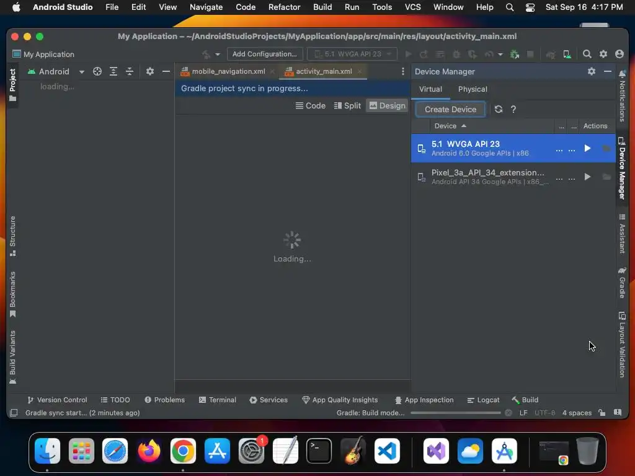Toggle the Project tool window stripe button

12,84
